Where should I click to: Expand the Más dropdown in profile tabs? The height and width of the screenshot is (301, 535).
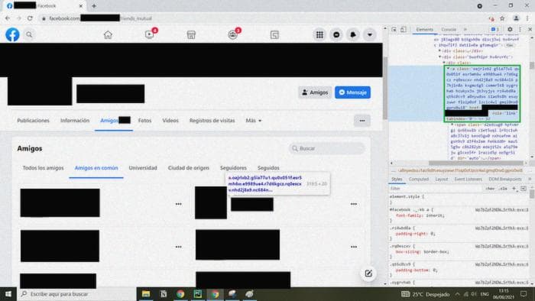pyautogui.click(x=254, y=121)
